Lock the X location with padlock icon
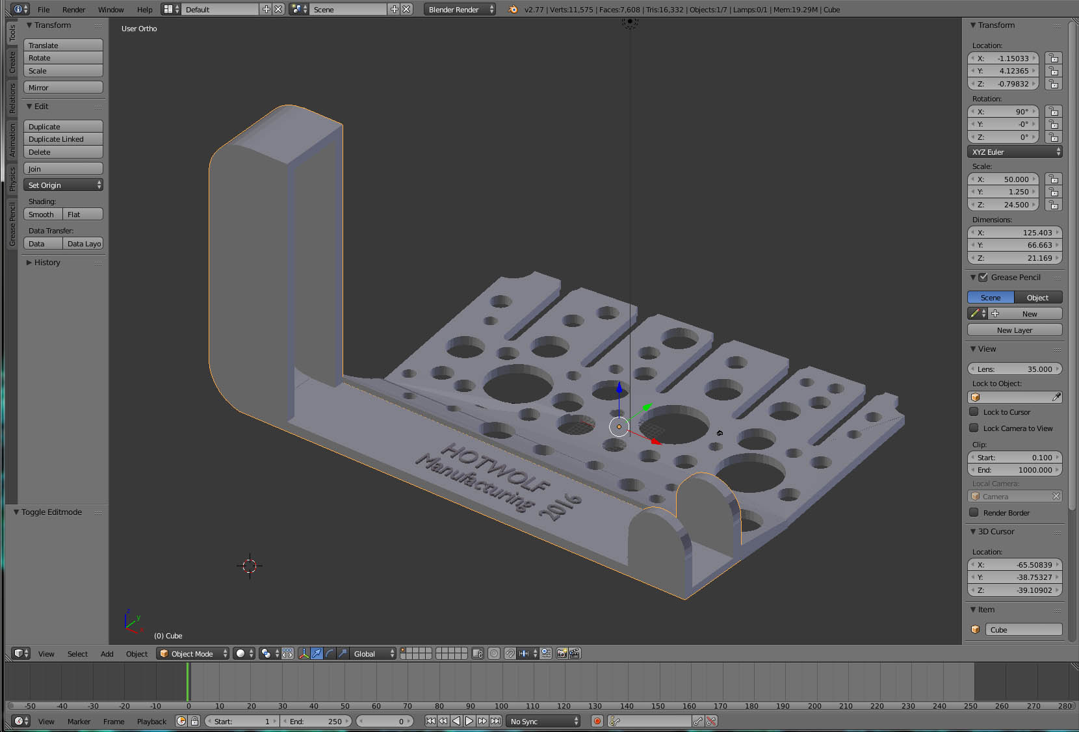This screenshot has height=732, width=1079. (x=1053, y=59)
